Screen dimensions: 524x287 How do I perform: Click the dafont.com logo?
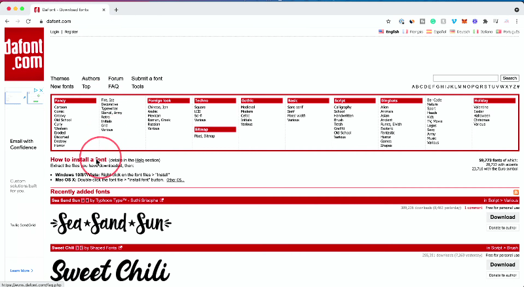pos(24,54)
